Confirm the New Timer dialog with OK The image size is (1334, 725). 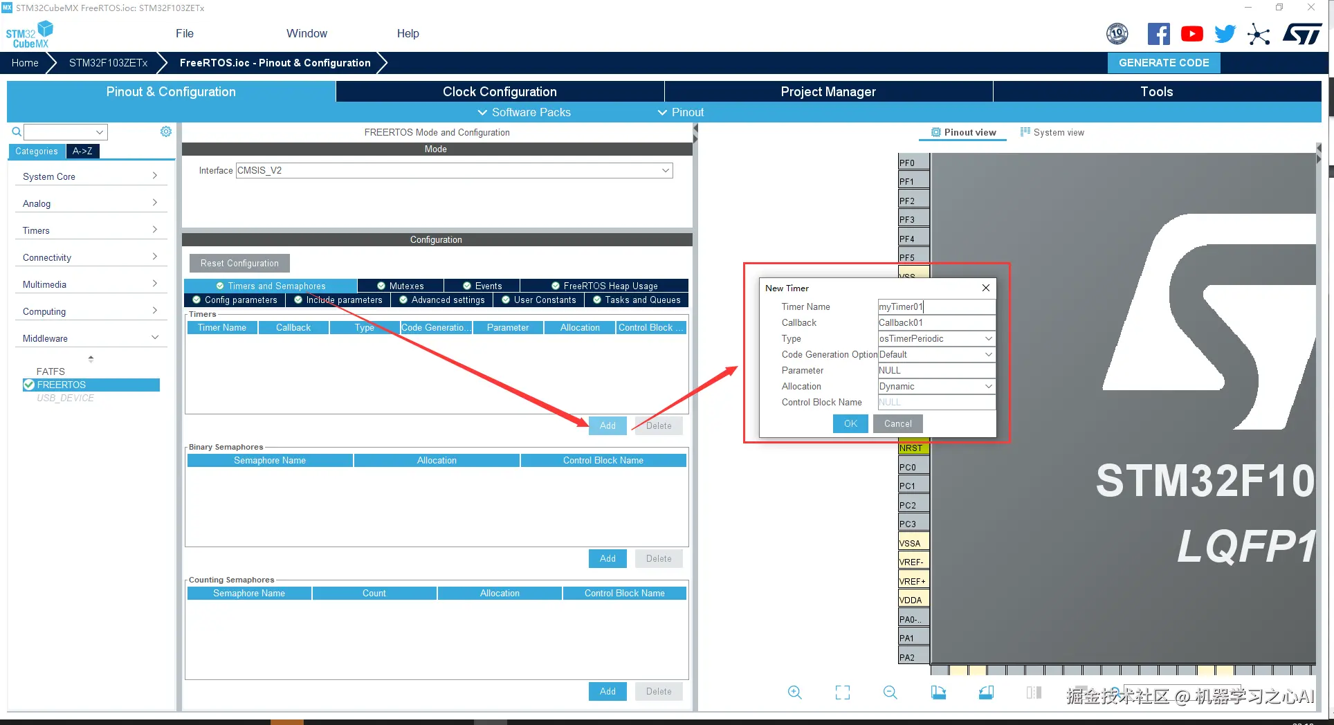(850, 423)
